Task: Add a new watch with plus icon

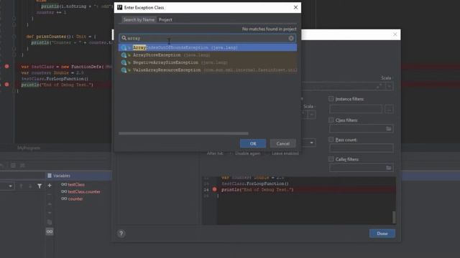Action: click(50, 186)
